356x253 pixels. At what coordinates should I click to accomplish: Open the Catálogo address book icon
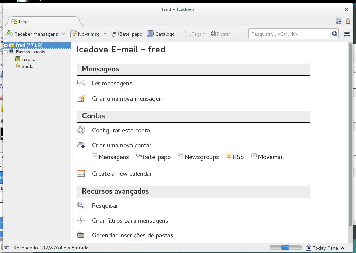(150, 34)
